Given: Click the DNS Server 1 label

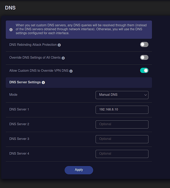Looking at the screenshot, I should [19, 109].
